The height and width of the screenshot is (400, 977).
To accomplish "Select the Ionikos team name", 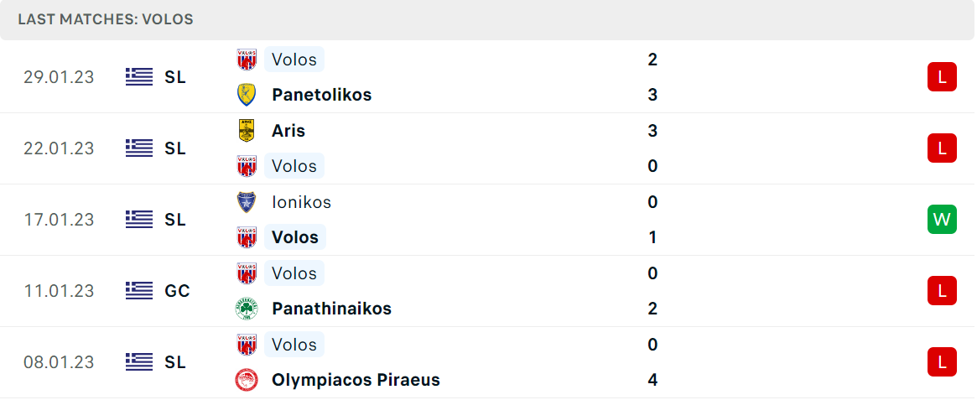I will (302, 202).
